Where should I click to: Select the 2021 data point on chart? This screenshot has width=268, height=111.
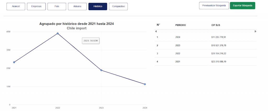click(x=14, y=62)
